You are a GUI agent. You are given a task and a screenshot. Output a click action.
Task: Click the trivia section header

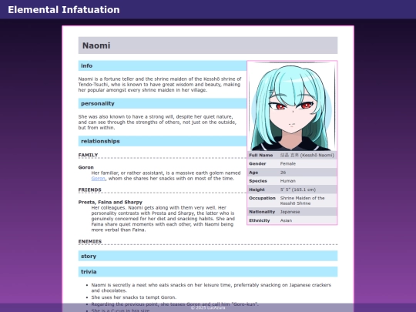pos(208,272)
